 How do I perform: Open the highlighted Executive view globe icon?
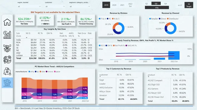click(x=7, y=82)
